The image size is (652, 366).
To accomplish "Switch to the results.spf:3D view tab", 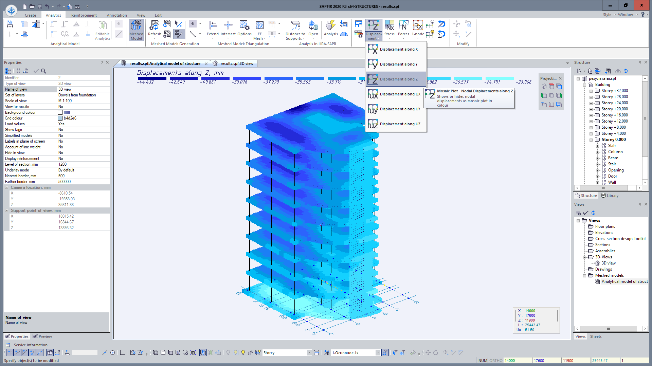I will (236, 63).
